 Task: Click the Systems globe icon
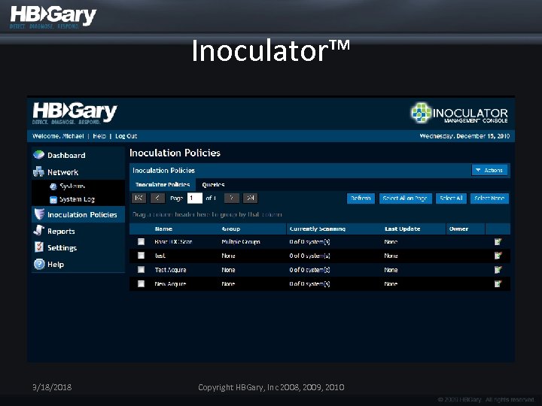click(x=53, y=186)
